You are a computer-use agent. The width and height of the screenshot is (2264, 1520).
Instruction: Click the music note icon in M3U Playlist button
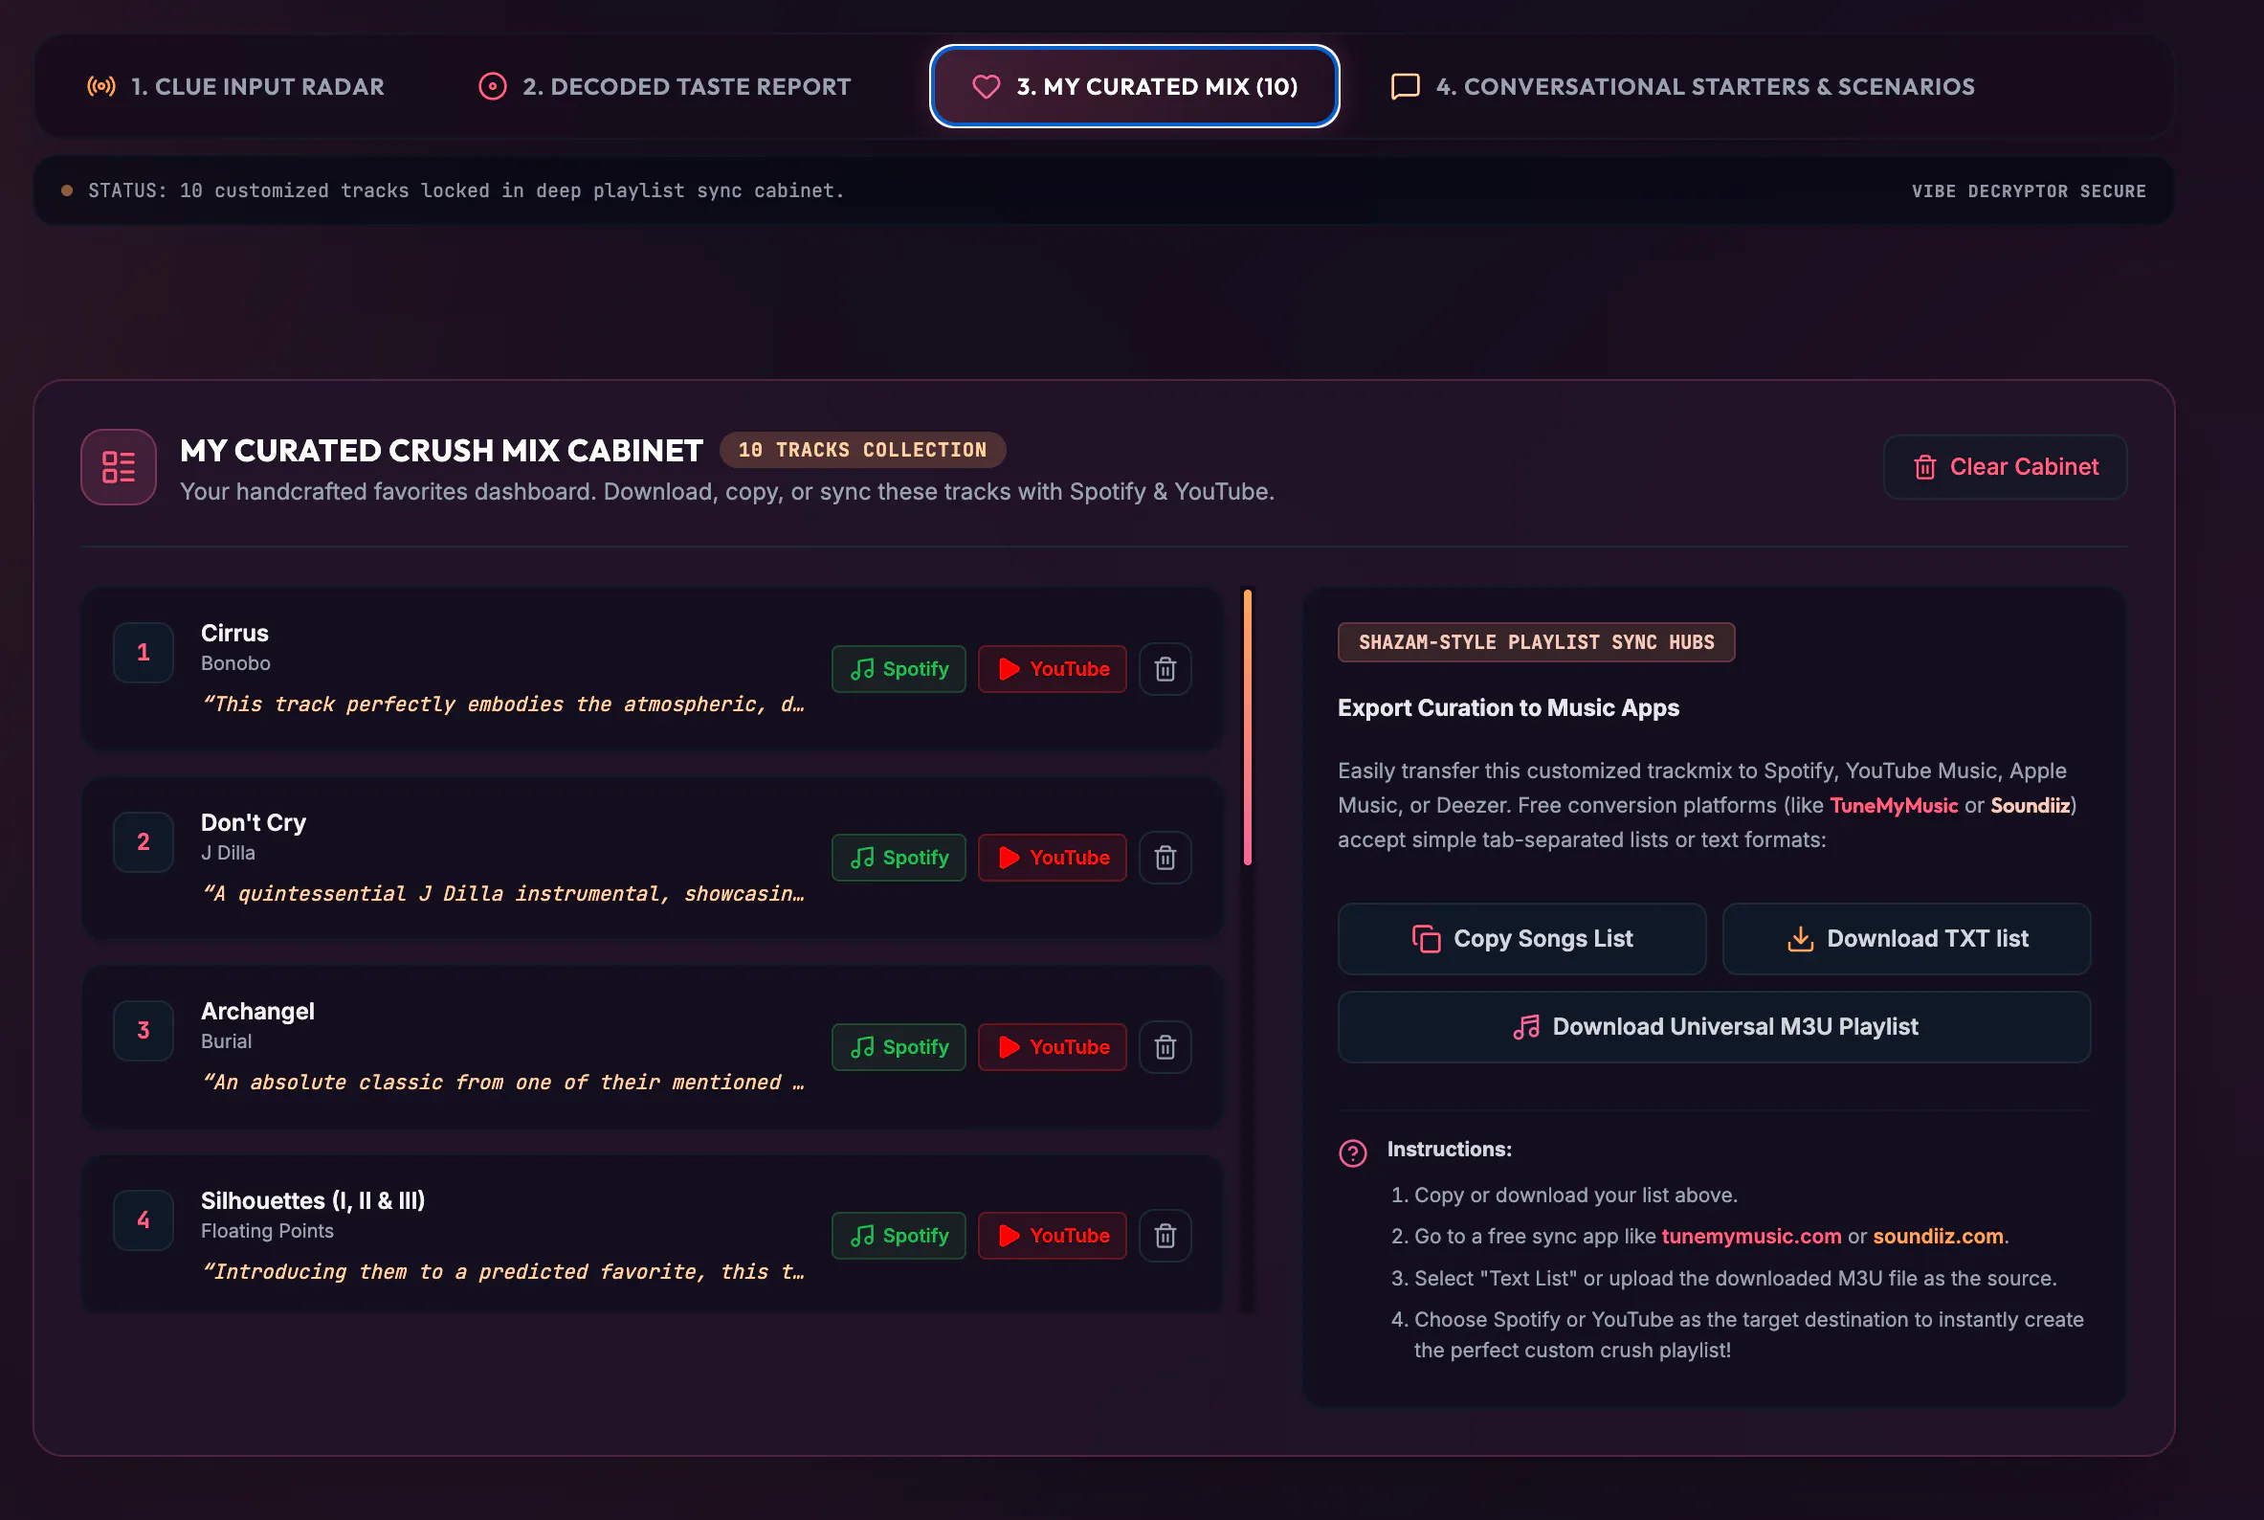1526,1028
